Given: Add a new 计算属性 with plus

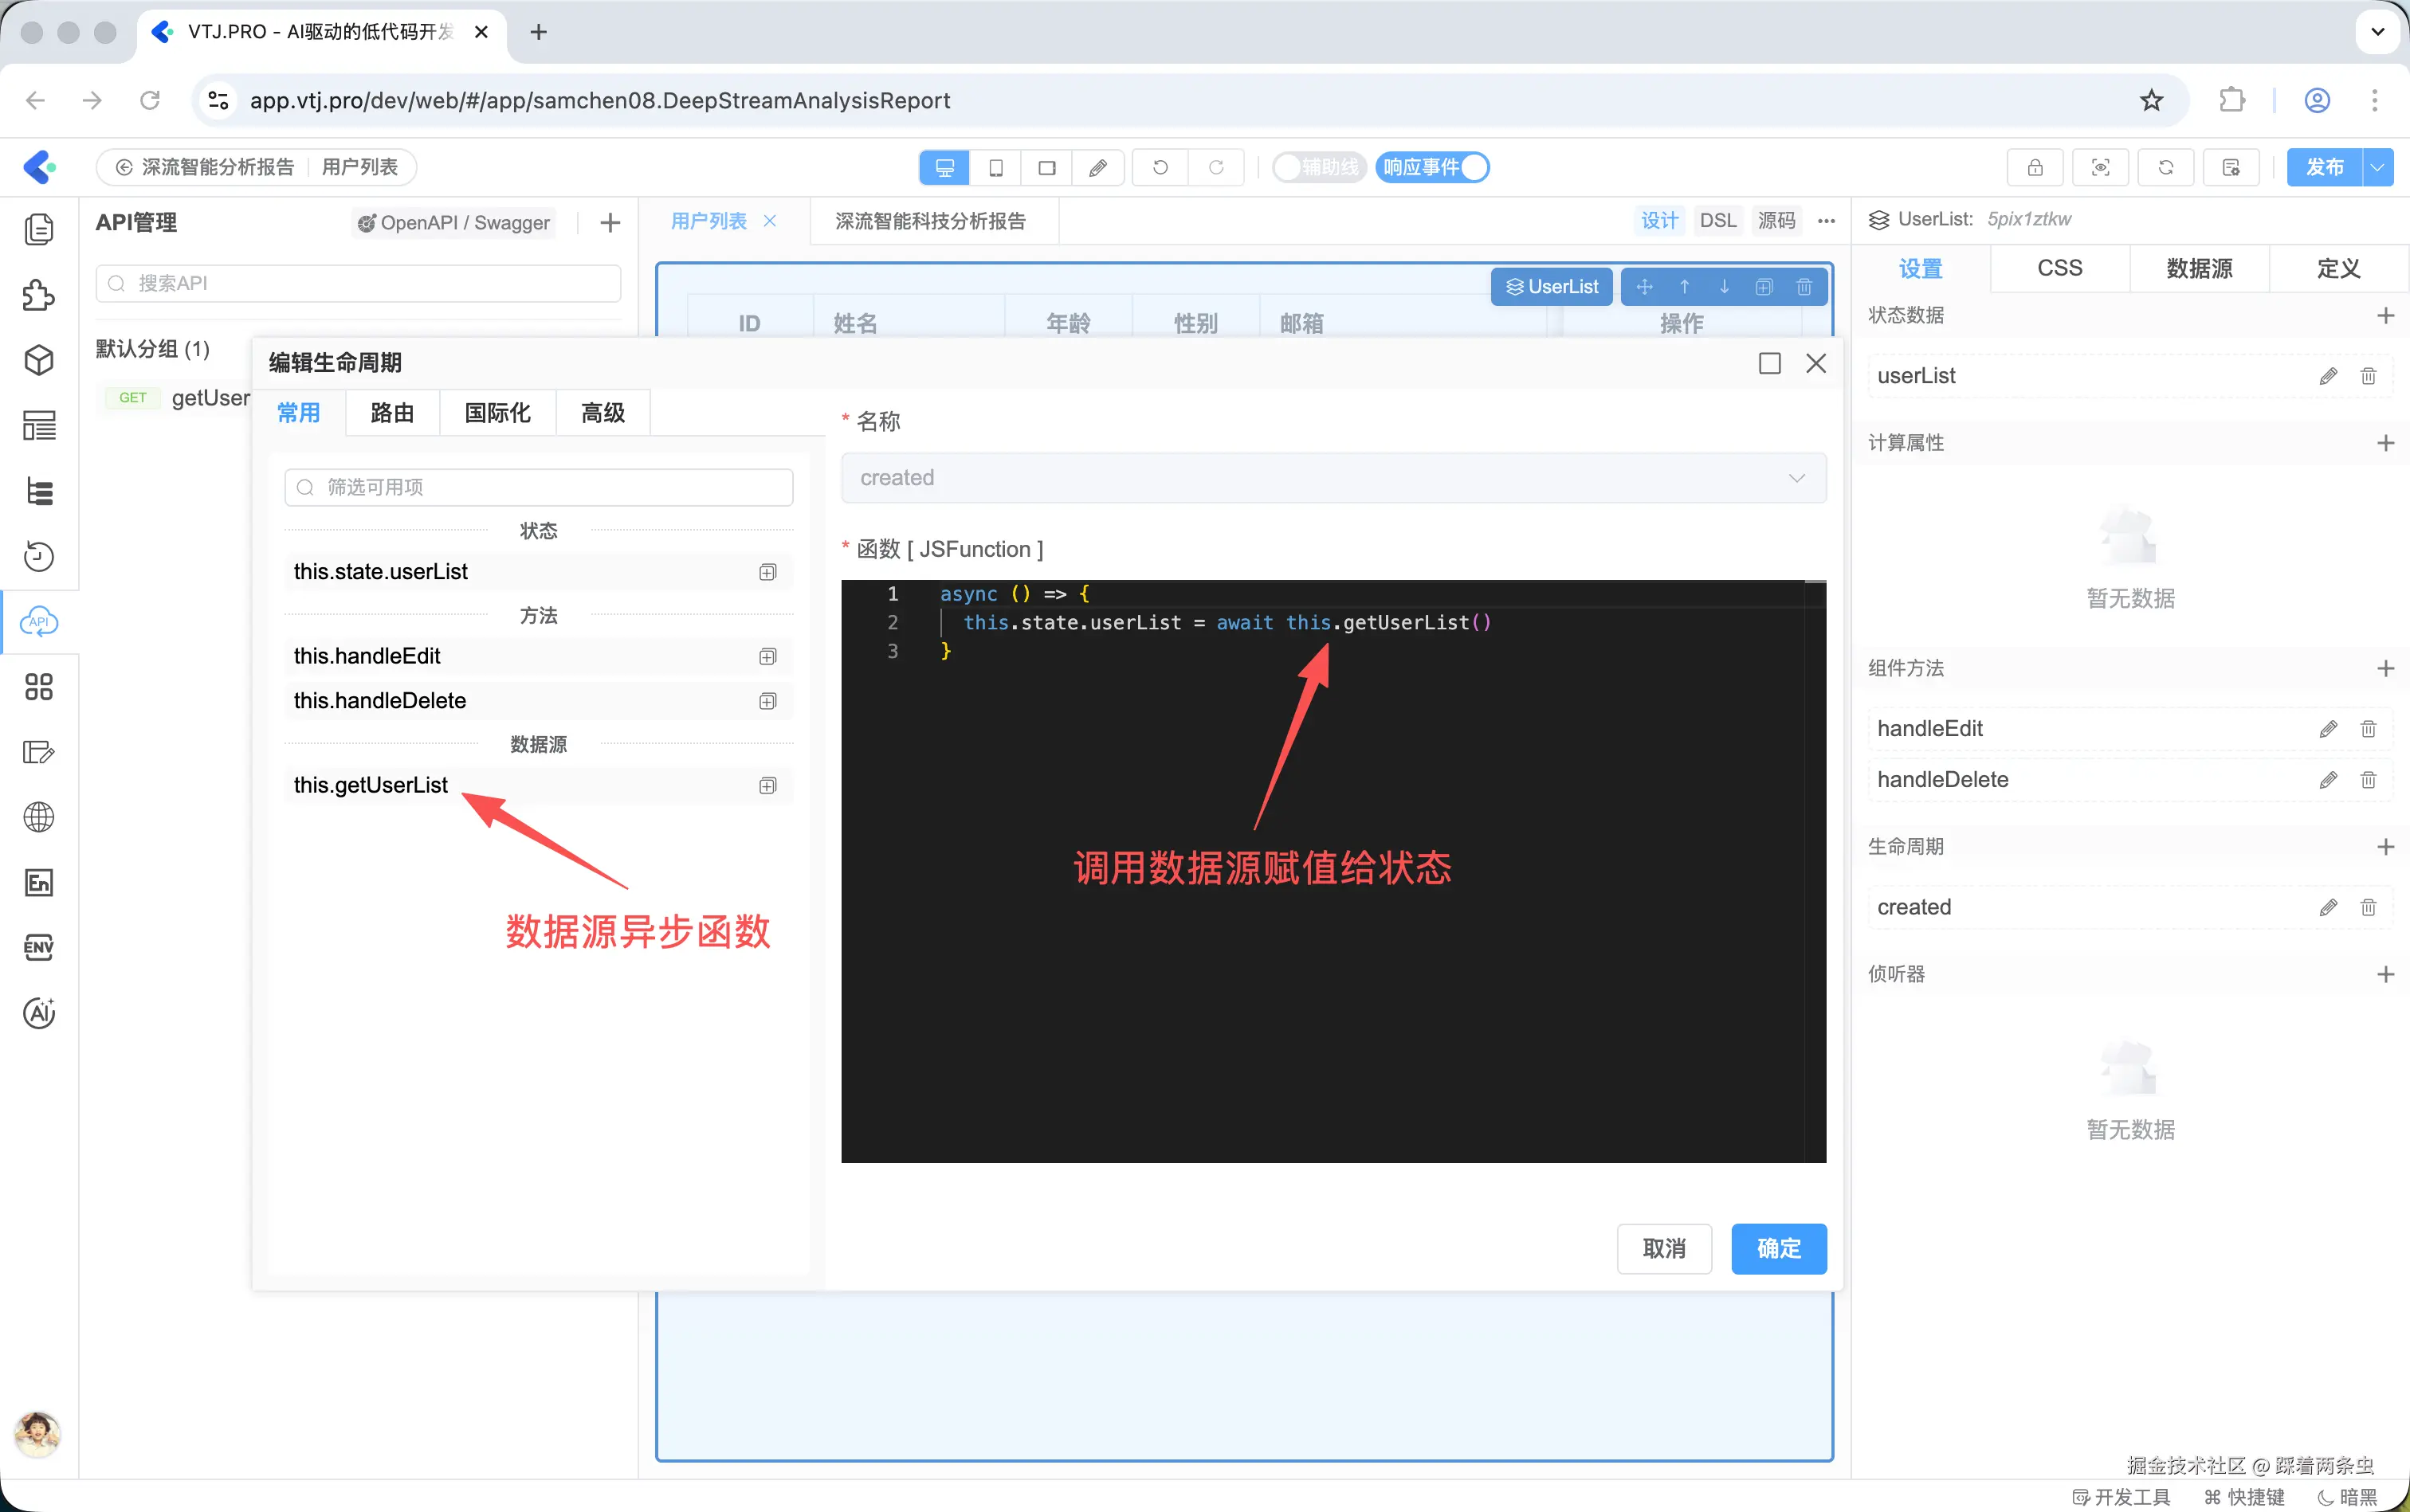Looking at the screenshot, I should [2385, 443].
